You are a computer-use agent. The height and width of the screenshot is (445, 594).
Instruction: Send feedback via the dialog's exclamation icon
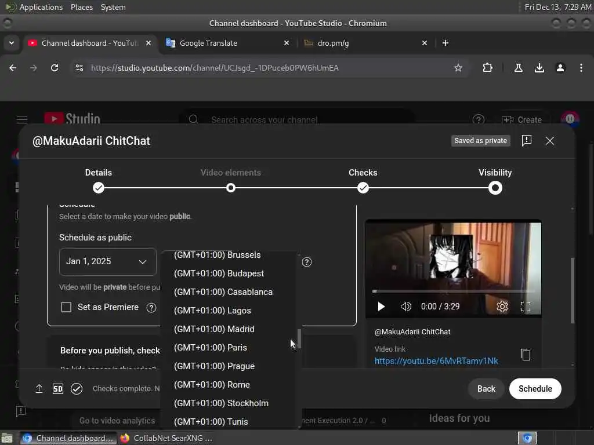pyautogui.click(x=527, y=140)
